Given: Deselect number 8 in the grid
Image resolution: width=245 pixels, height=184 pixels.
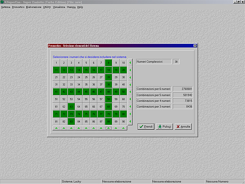Looking at the screenshot, I should (109, 63).
